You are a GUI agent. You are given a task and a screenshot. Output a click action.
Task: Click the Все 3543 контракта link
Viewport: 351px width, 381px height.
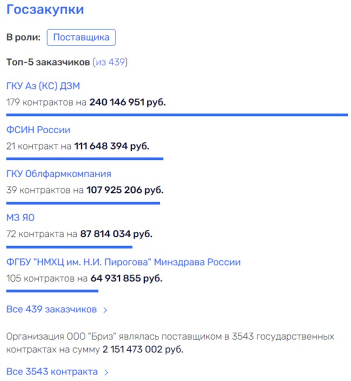pos(52,372)
